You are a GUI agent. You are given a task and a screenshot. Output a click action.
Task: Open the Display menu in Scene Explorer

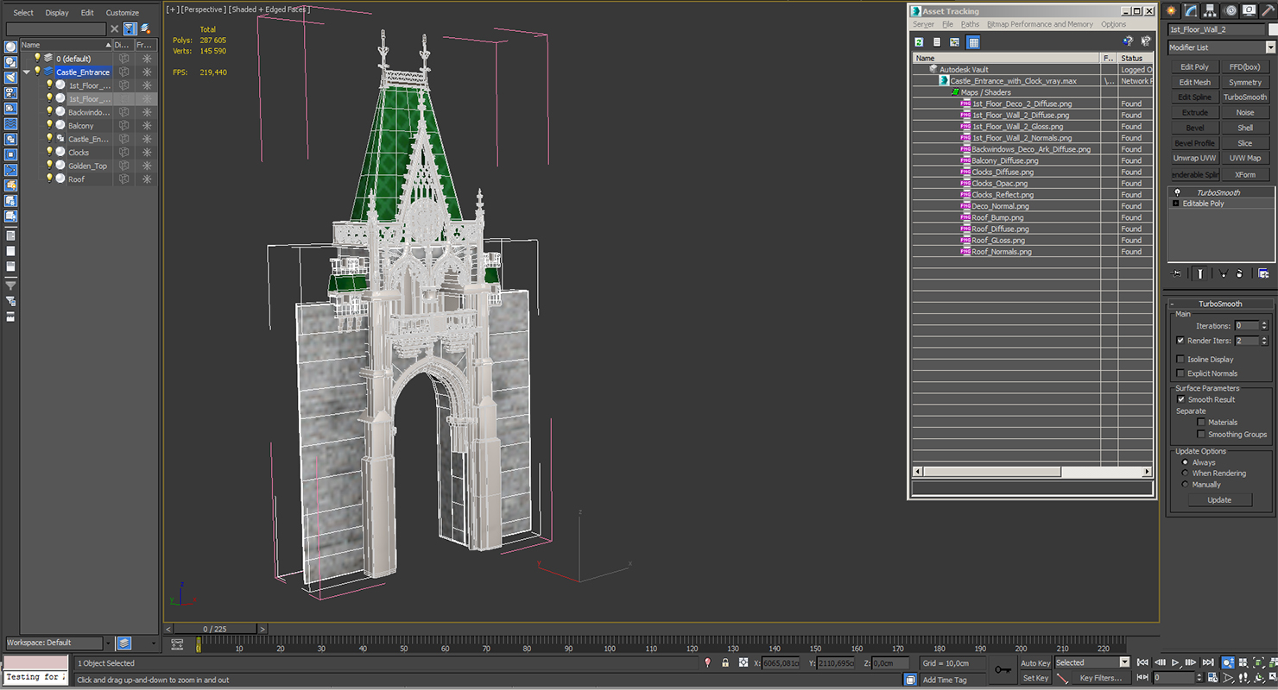[x=57, y=13]
